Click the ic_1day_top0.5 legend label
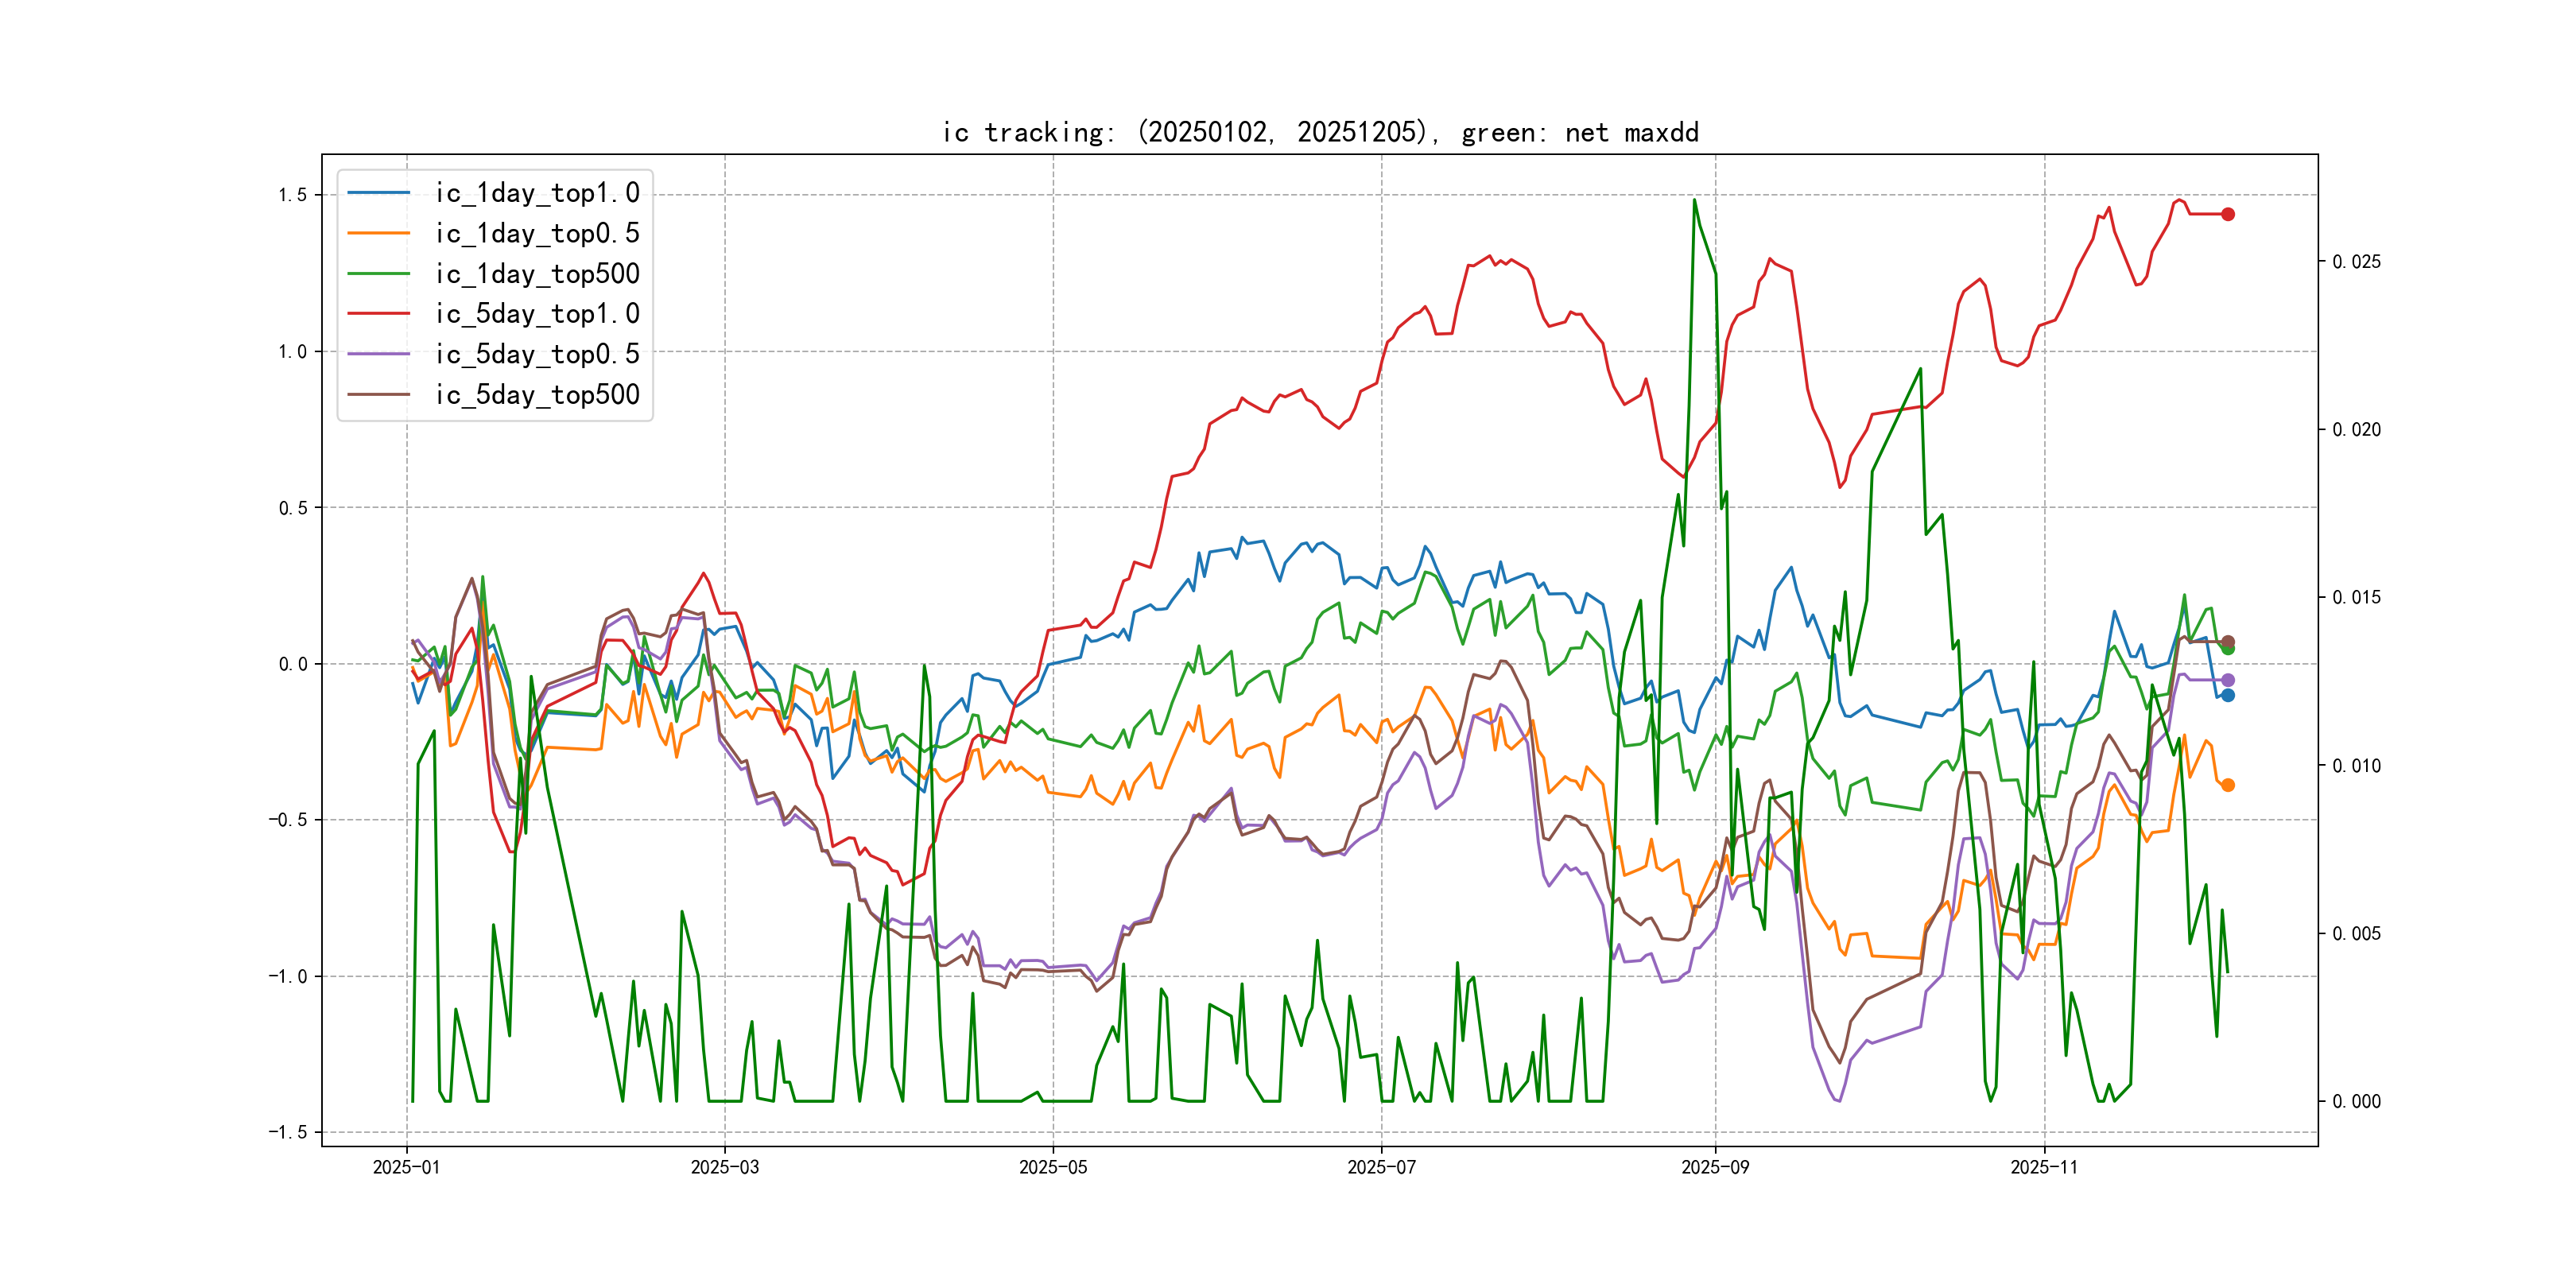The height and width of the screenshot is (1288, 2576). (x=537, y=233)
